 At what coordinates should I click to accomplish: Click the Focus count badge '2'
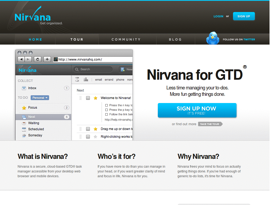tap(66, 108)
